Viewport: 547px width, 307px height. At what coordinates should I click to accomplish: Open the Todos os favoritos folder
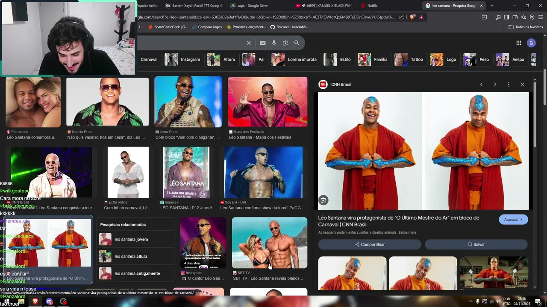(x=526, y=27)
